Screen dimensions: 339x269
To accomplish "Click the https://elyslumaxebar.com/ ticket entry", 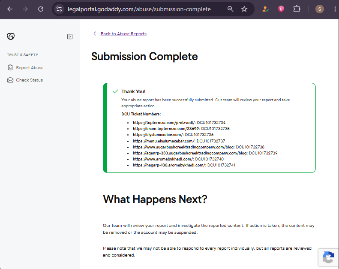I will (173, 135).
